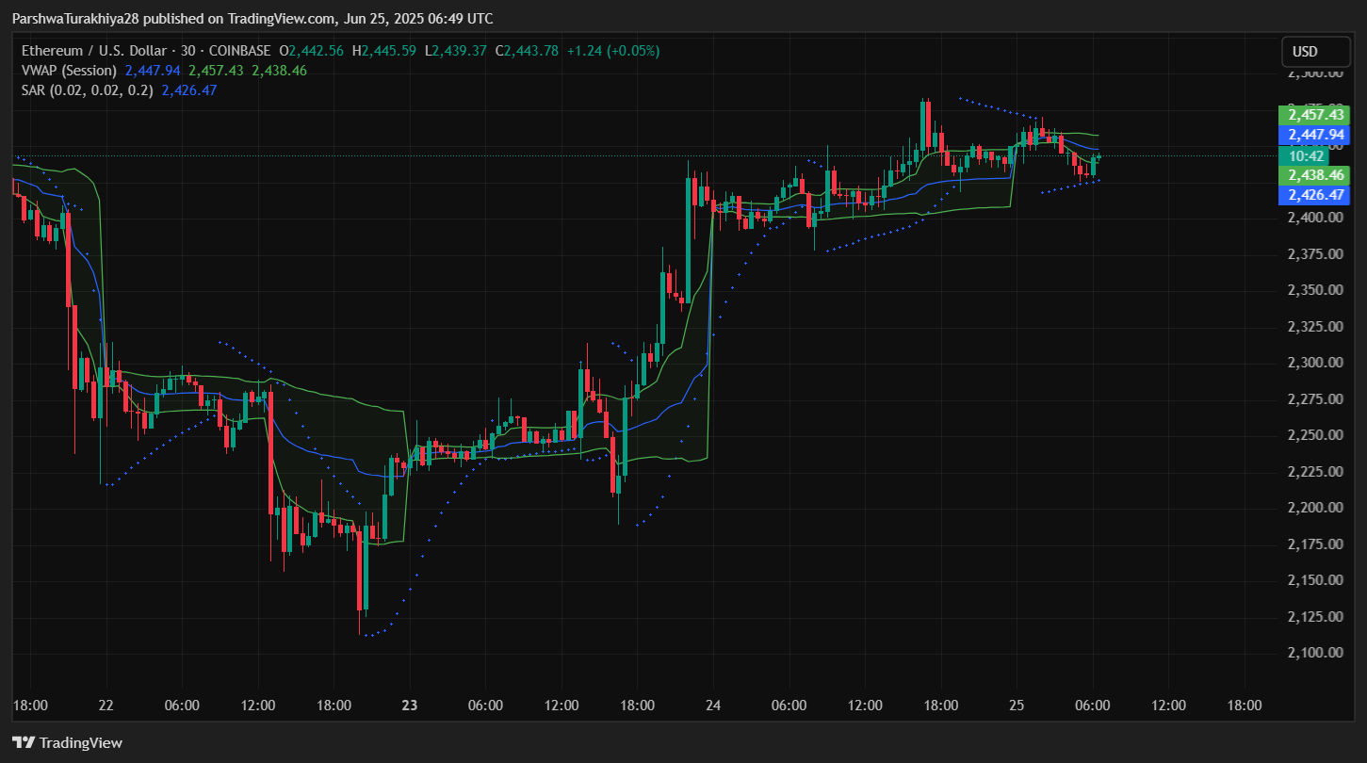Click the 2,400.00 price axis label
This screenshot has height=763, width=1367.
(1315, 218)
